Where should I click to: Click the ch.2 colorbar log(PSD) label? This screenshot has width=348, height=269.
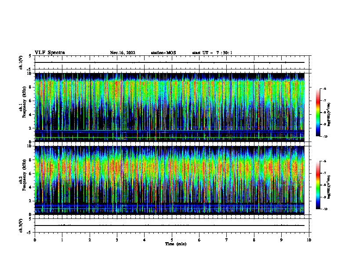pos(329,187)
